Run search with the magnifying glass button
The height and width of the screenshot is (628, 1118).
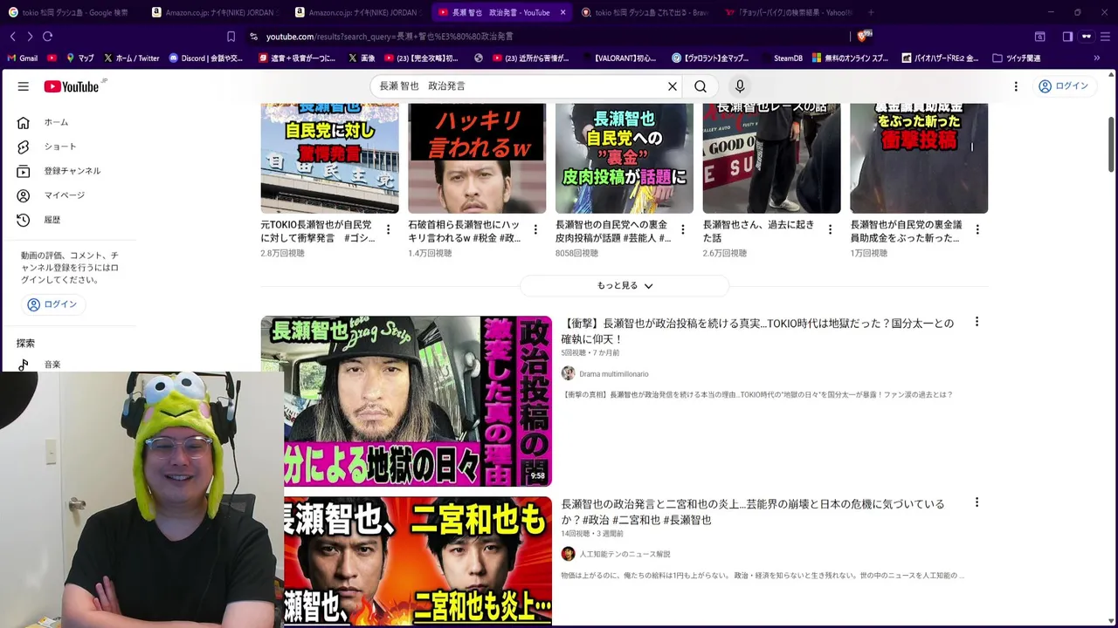700,86
